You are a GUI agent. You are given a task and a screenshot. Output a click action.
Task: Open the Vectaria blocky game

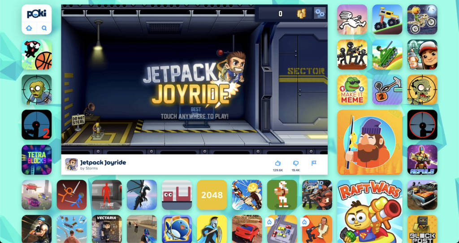107,229
